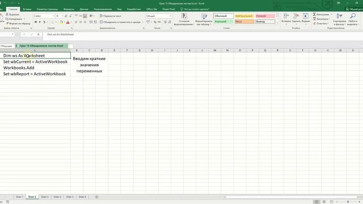363x204 pixels.
Task: Select the Format Painter (Формат по образцу)
Action: 18,23
